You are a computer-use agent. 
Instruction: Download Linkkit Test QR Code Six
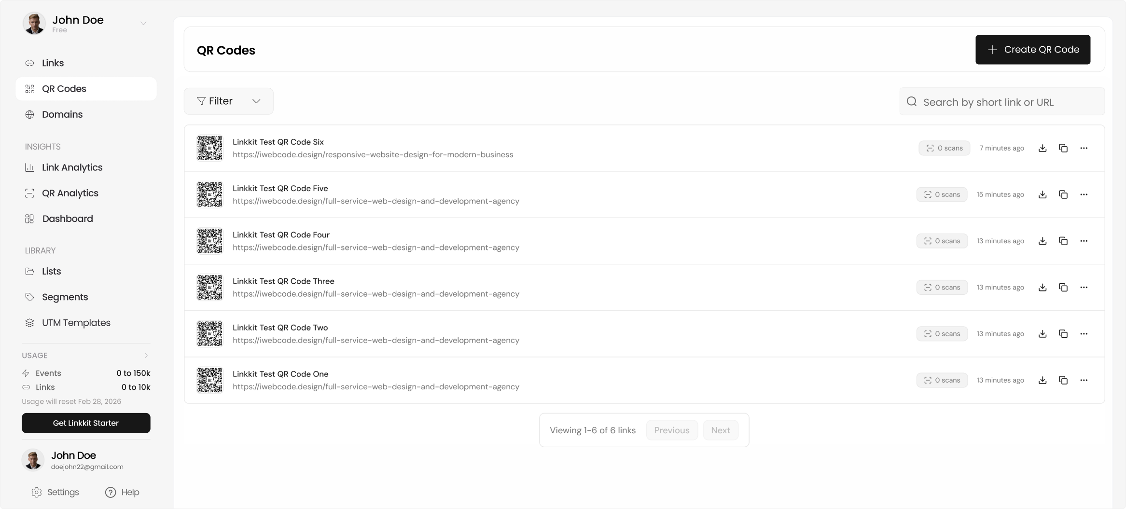click(x=1042, y=148)
